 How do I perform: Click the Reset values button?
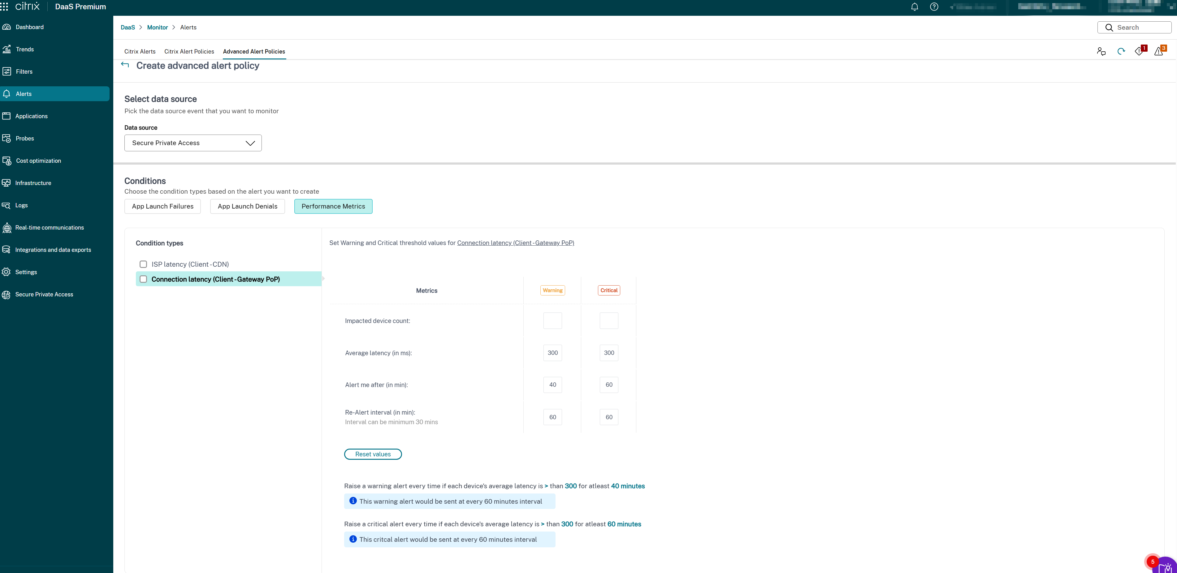click(373, 454)
